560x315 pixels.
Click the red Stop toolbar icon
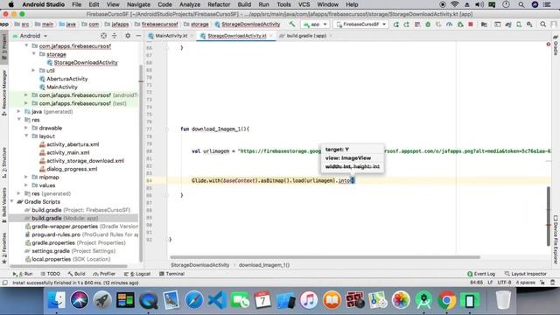(x=471, y=24)
